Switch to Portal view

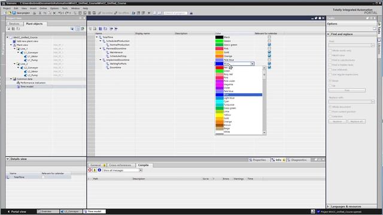17,211
